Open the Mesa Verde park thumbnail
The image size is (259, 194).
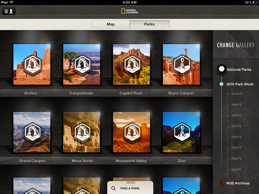pyautogui.click(x=82, y=132)
